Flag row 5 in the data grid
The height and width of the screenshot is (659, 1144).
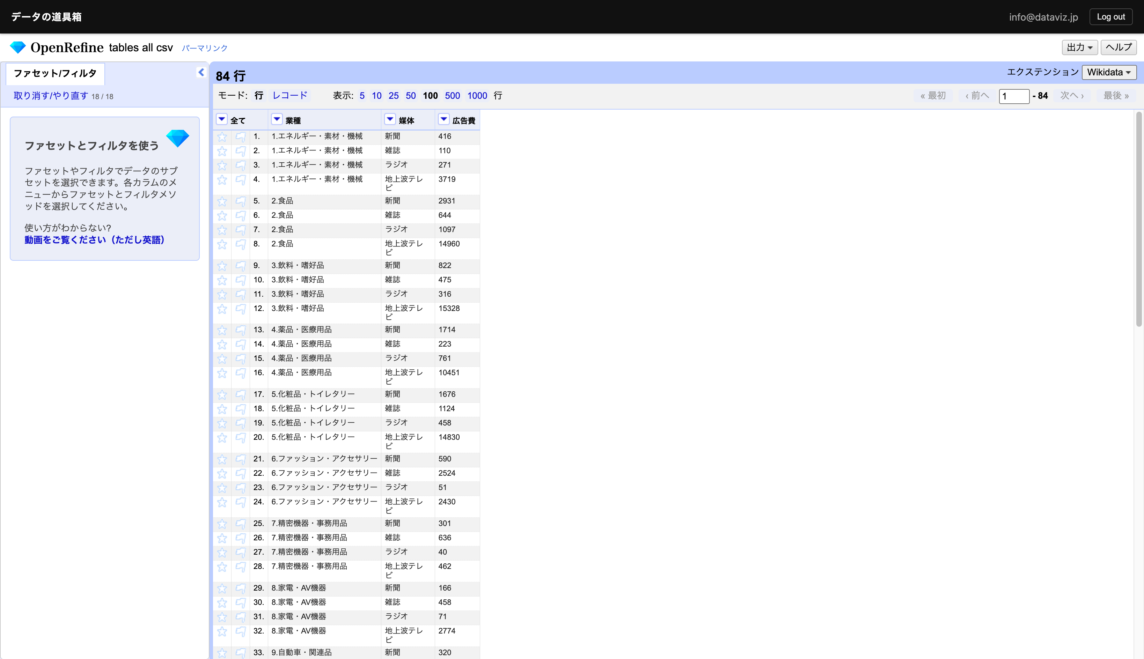click(240, 201)
